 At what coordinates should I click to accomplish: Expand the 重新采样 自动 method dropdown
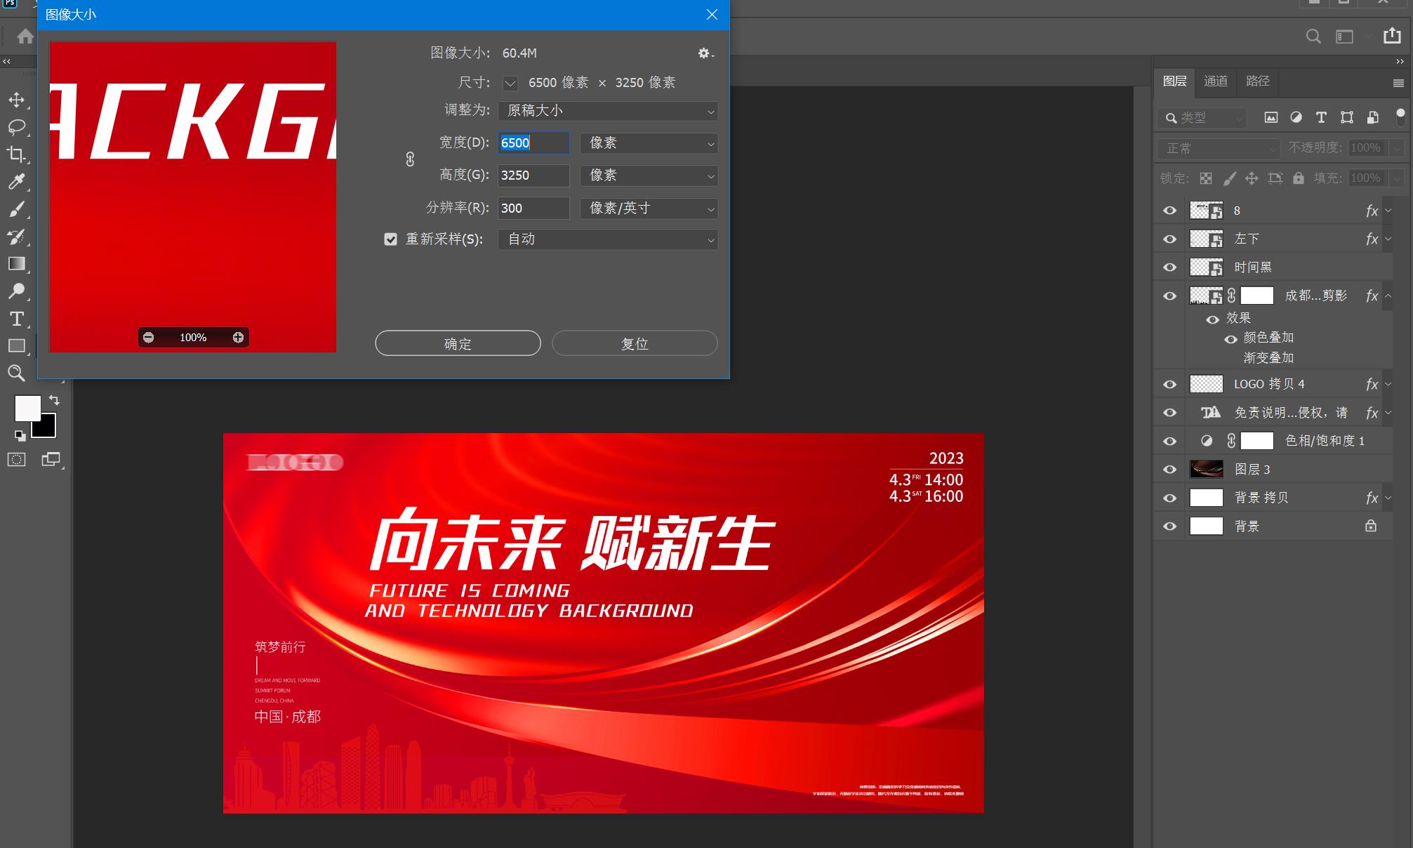(x=608, y=239)
